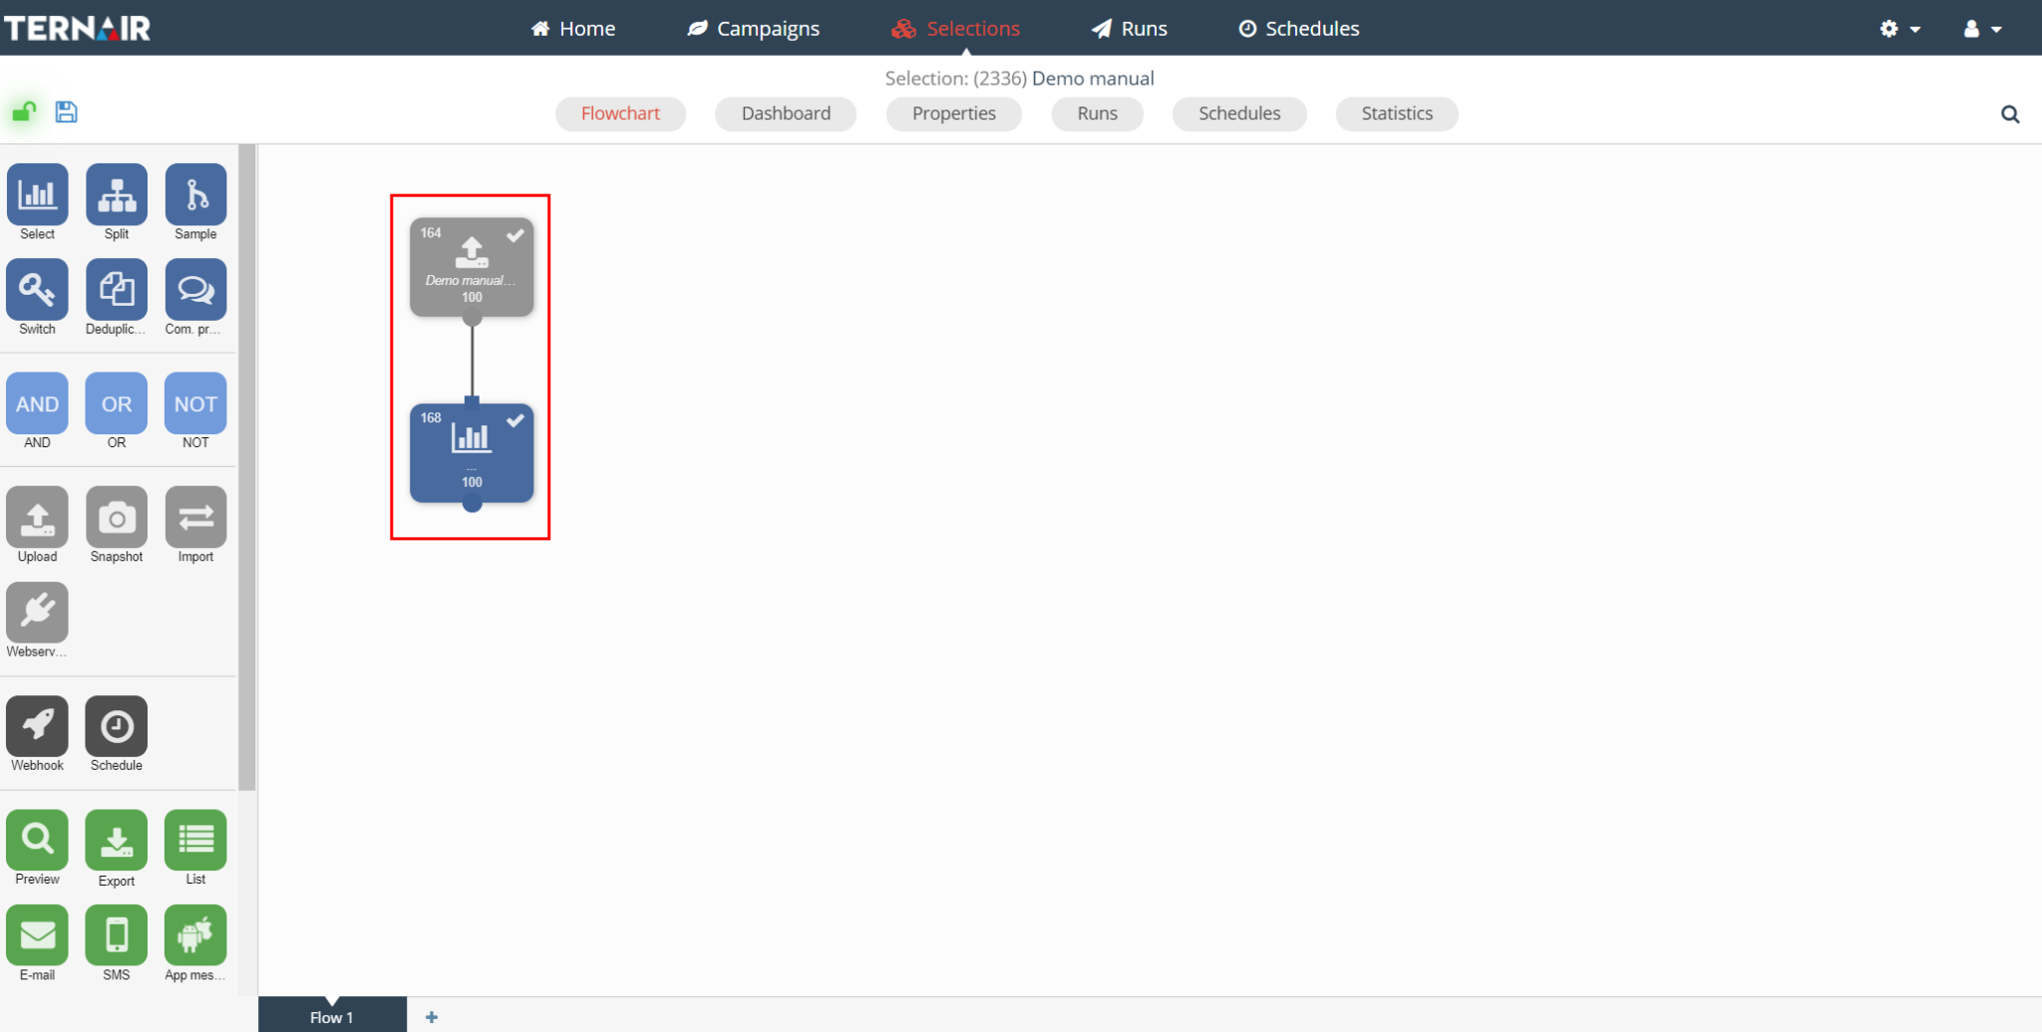Pick the E-mail block icon
The image size is (2042, 1032).
(x=38, y=935)
